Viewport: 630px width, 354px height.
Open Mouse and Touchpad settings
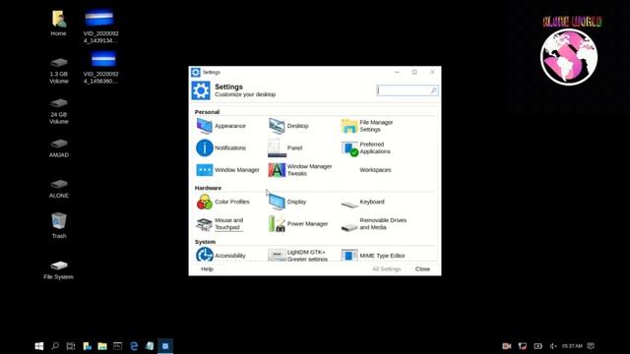click(220, 224)
